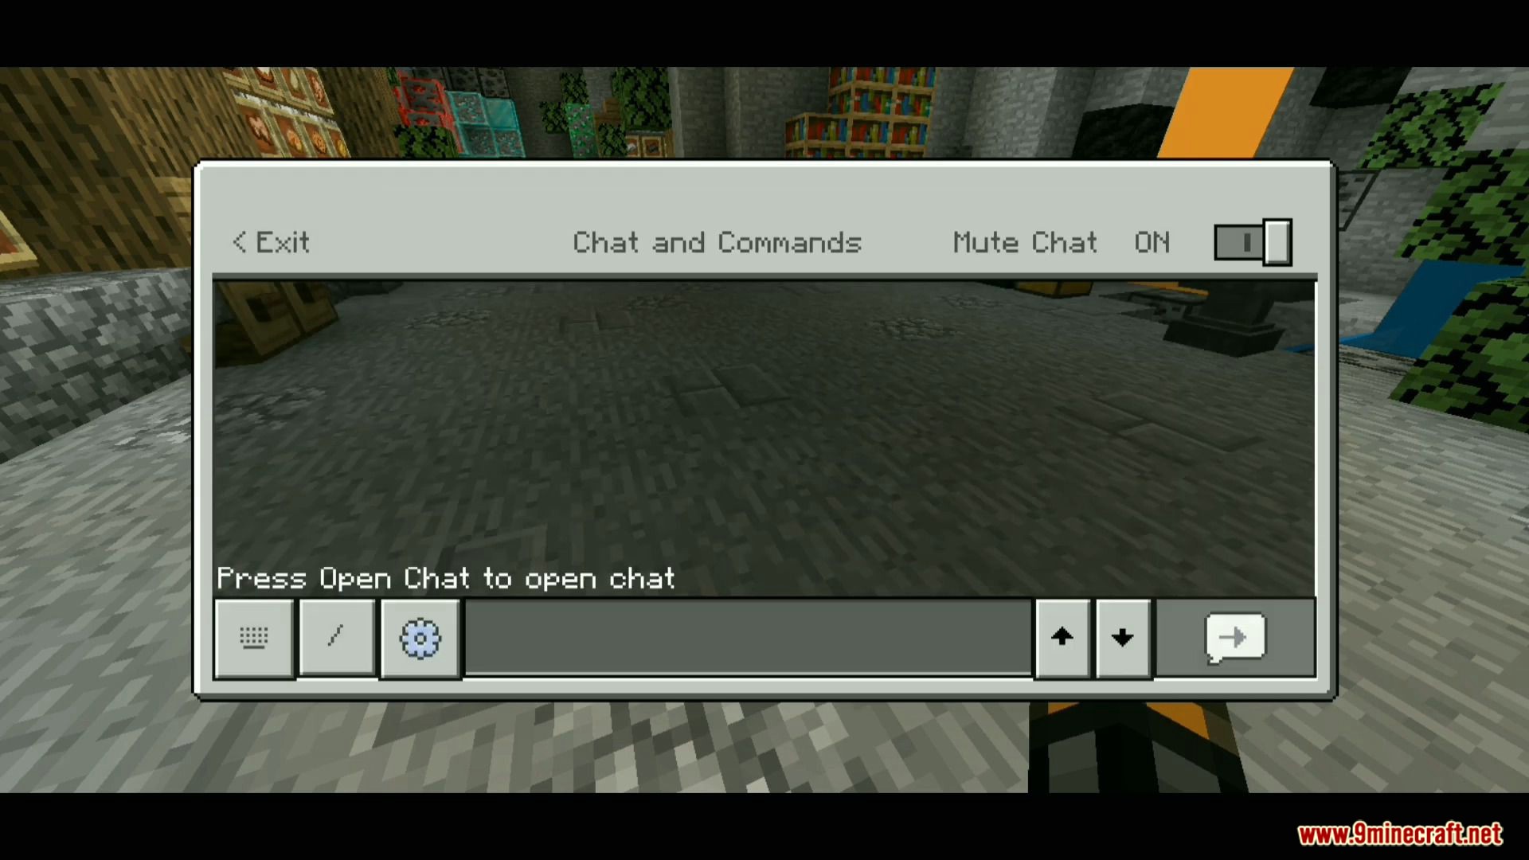Click the chat bubble icon bottom right
The image size is (1529, 860).
point(1235,637)
